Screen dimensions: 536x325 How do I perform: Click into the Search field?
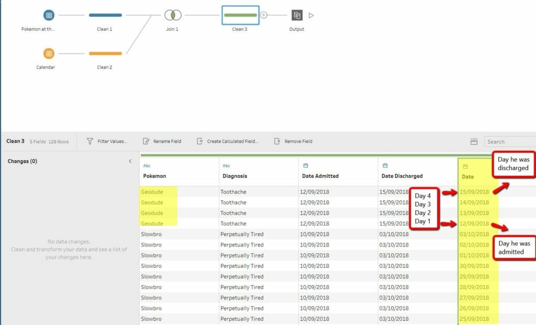click(x=510, y=141)
